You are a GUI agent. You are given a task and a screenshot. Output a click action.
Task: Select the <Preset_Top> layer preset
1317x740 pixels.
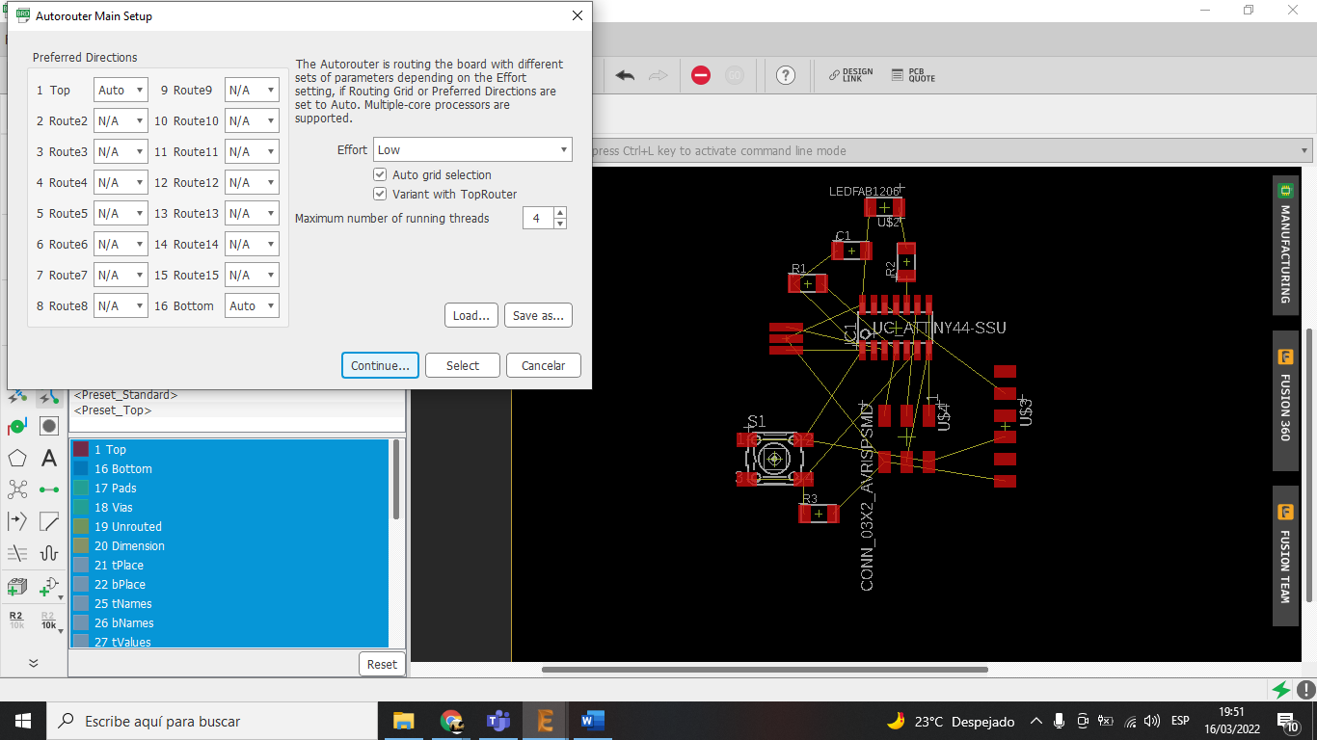tap(112, 410)
